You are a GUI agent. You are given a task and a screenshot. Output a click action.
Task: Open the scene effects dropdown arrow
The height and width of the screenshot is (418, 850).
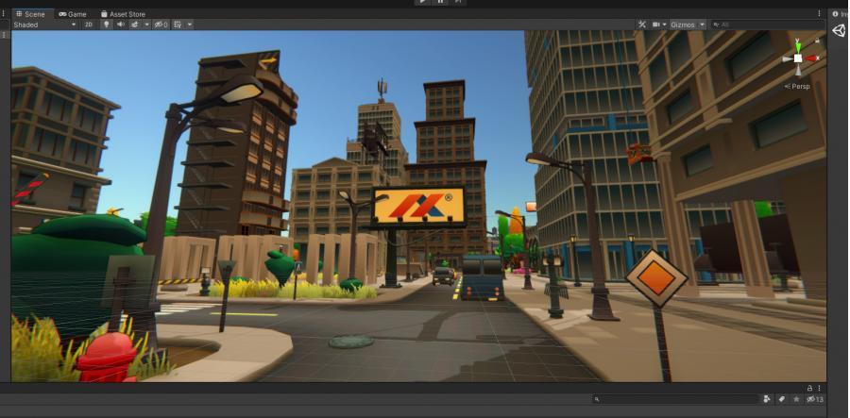point(146,25)
